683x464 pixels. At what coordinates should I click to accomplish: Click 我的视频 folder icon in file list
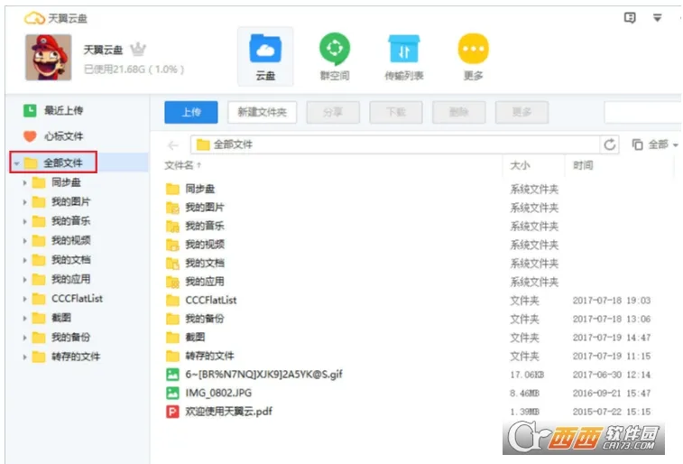point(172,245)
